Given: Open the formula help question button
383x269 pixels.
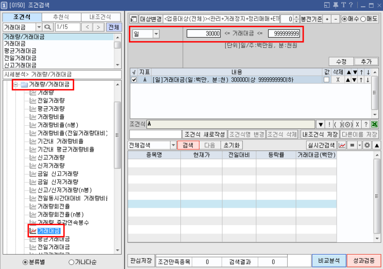Looking at the screenshot, I should pyautogui.click(x=366, y=125).
